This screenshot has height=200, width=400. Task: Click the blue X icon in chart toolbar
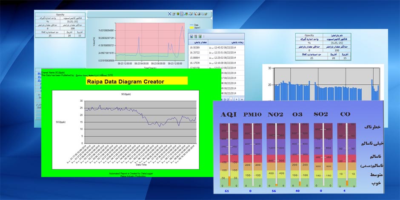(170, 14)
